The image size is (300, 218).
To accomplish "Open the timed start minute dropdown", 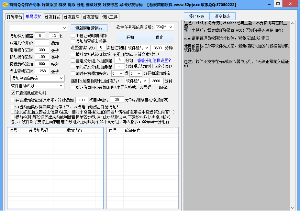I will (x=136, y=73).
